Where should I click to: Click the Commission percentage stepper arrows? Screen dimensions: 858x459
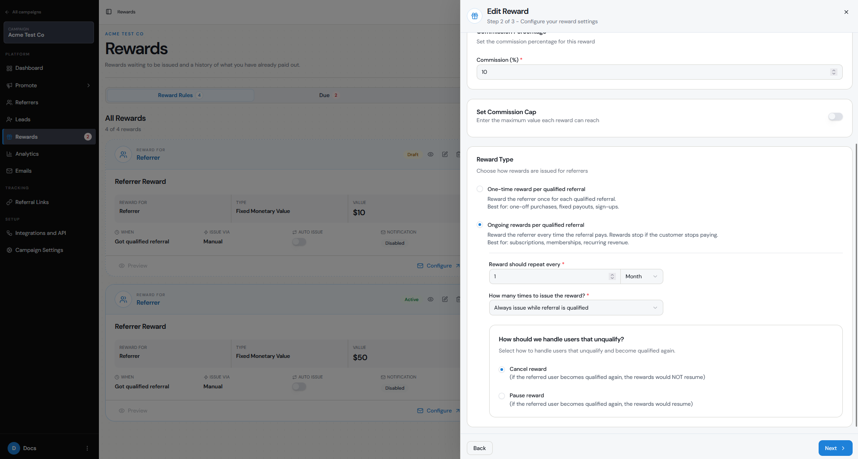coord(834,72)
